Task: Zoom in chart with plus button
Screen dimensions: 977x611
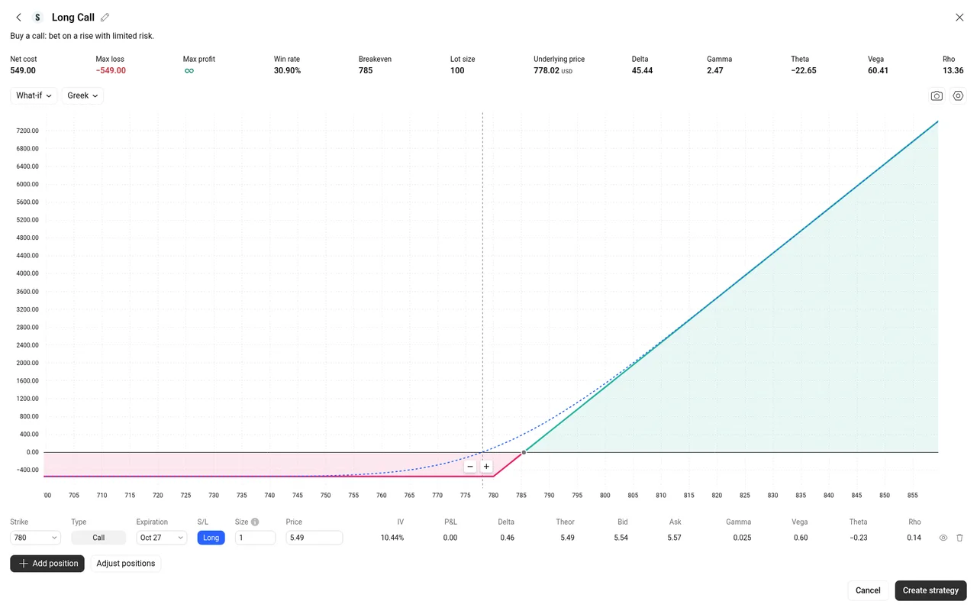Action: pos(486,467)
